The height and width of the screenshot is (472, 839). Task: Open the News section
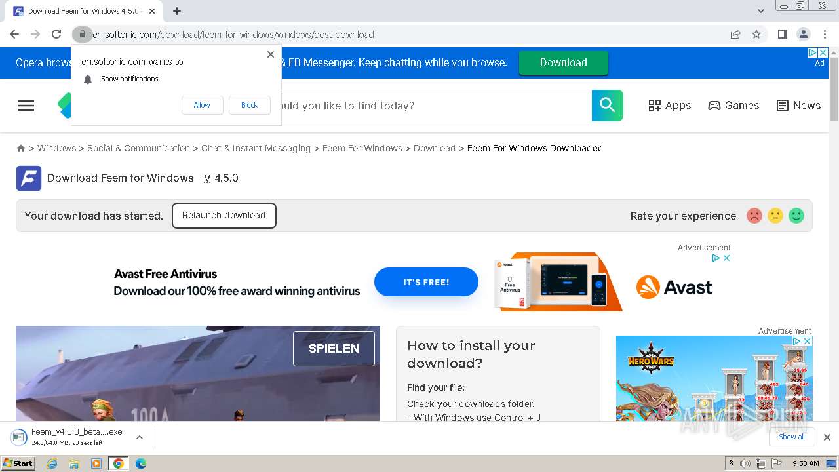[798, 106]
